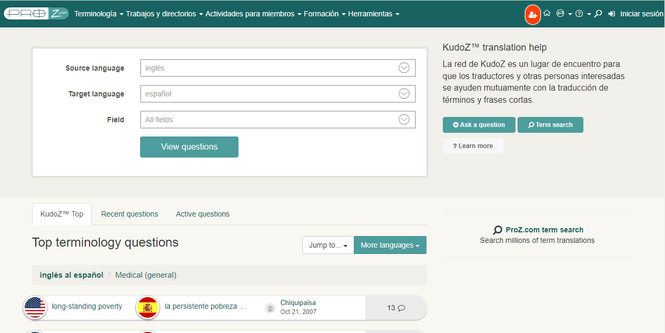Image resolution: width=665 pixels, height=333 pixels.
Task: Click the United States flag icon
Action: 35,307
